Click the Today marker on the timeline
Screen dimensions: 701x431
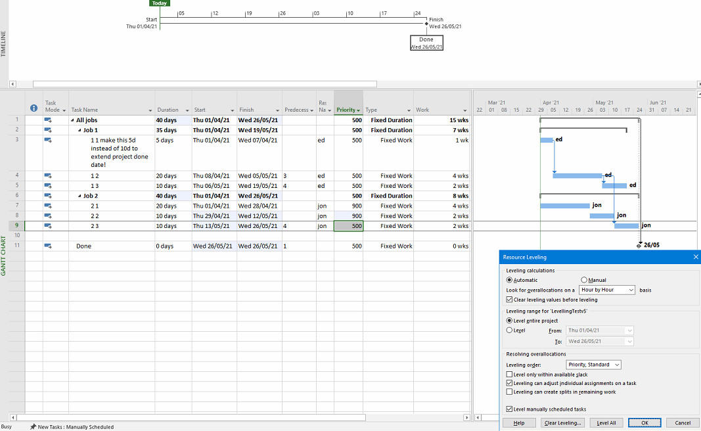(x=160, y=3)
